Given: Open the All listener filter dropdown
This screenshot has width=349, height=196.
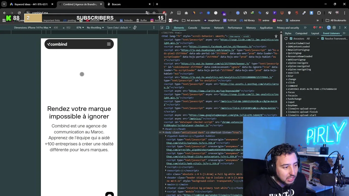Looking at the screenshot, I should (312, 39).
